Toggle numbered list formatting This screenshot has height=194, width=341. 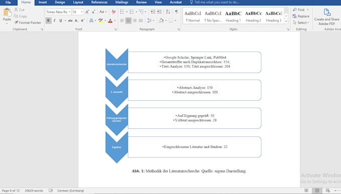pyautogui.click(x=131, y=12)
